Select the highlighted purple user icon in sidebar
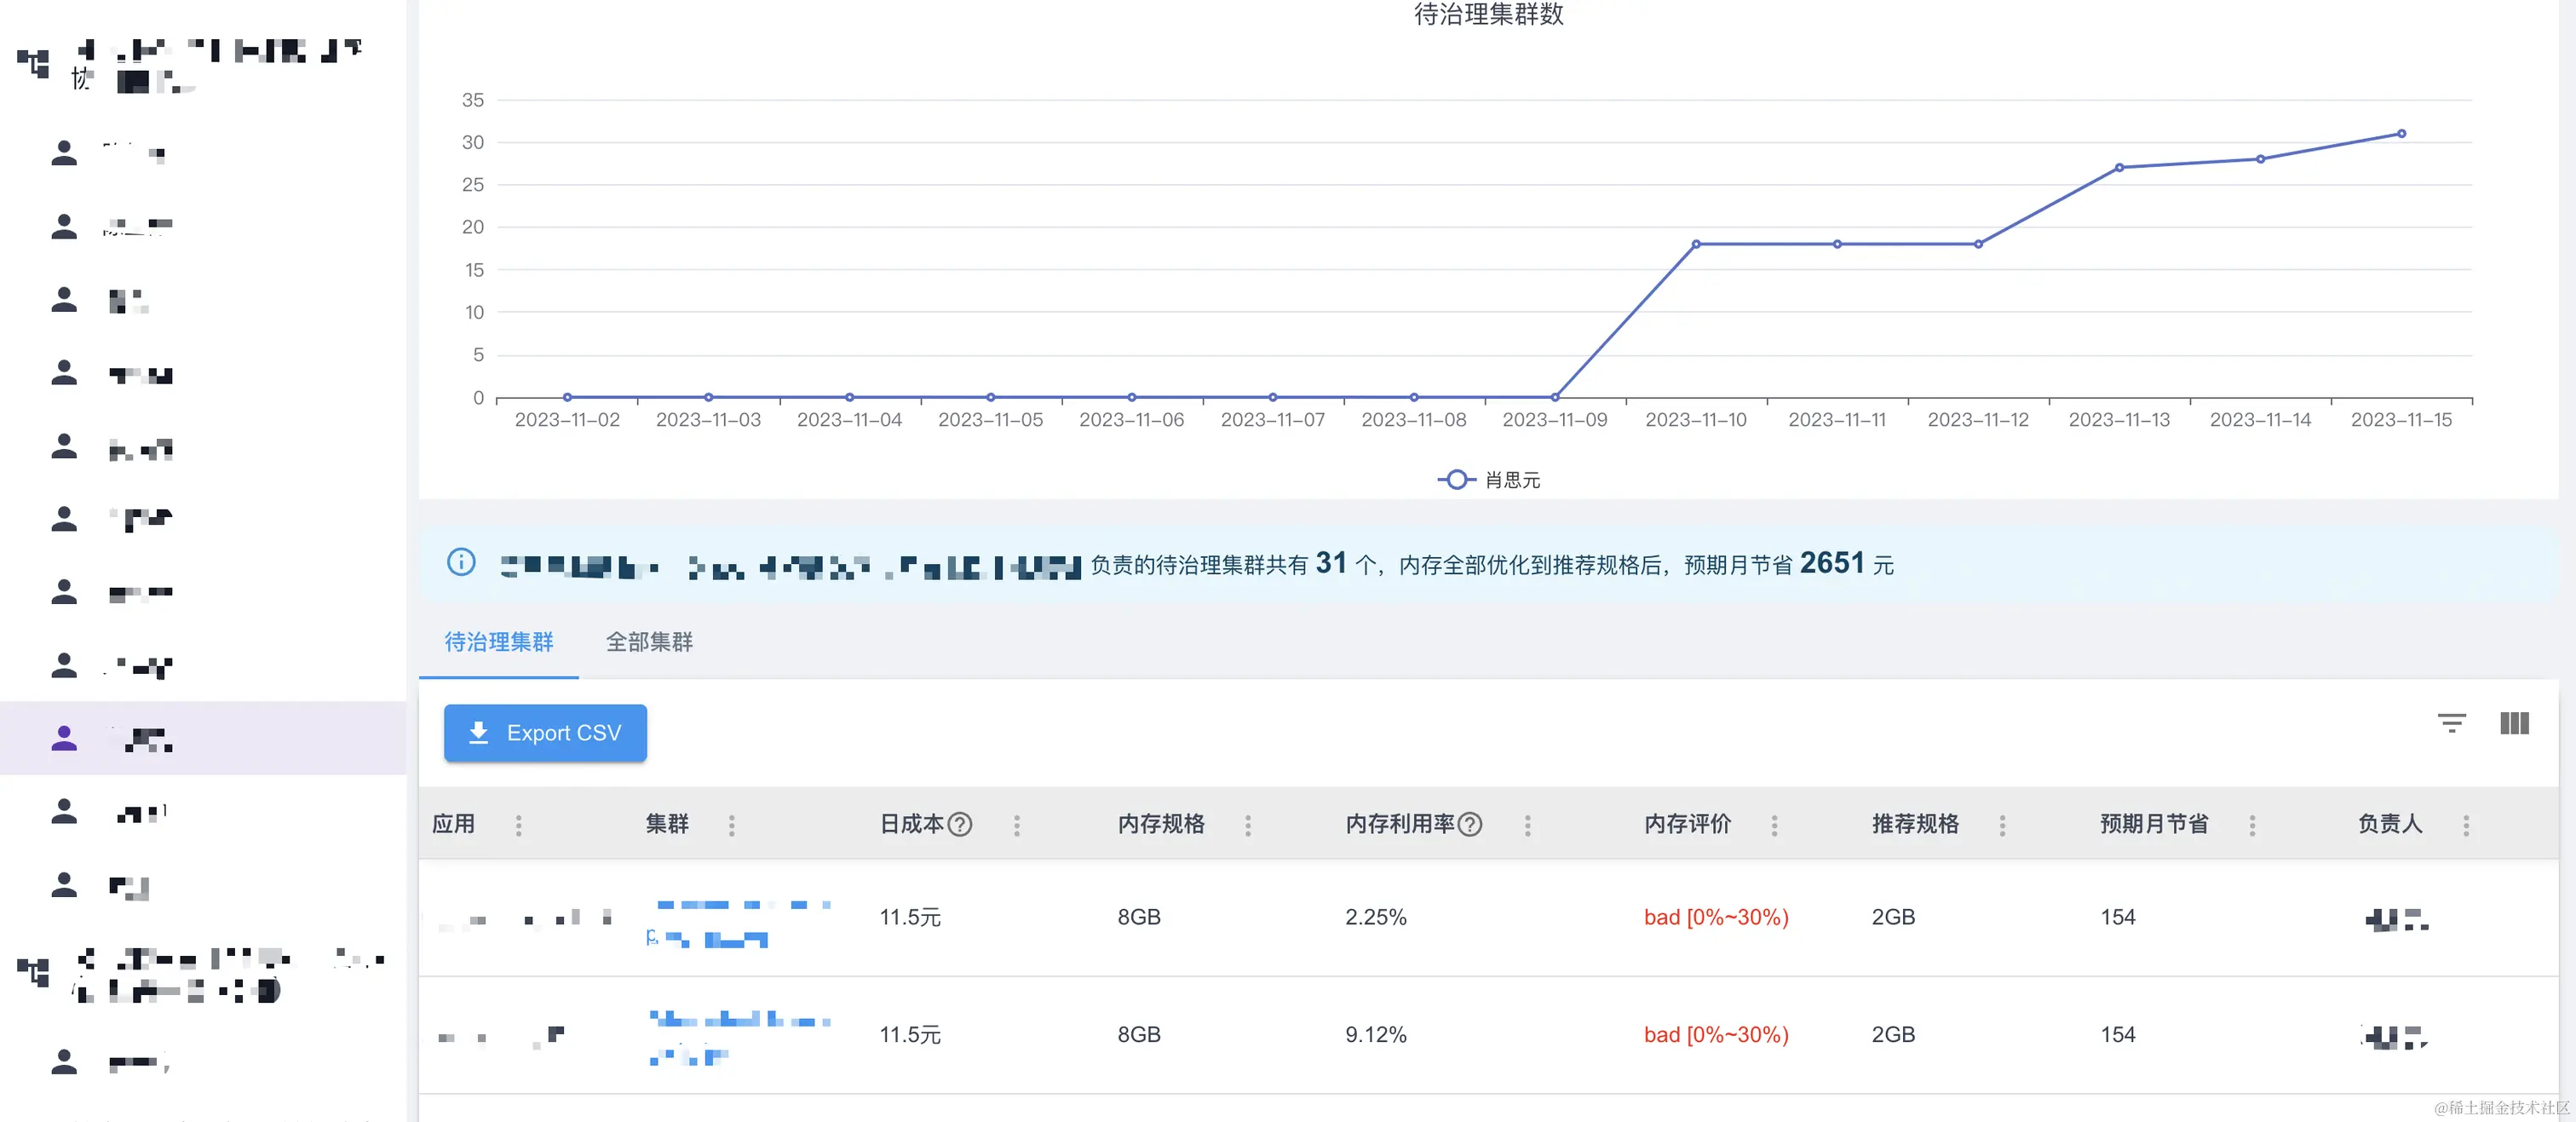The width and height of the screenshot is (2576, 1122). (x=64, y=738)
